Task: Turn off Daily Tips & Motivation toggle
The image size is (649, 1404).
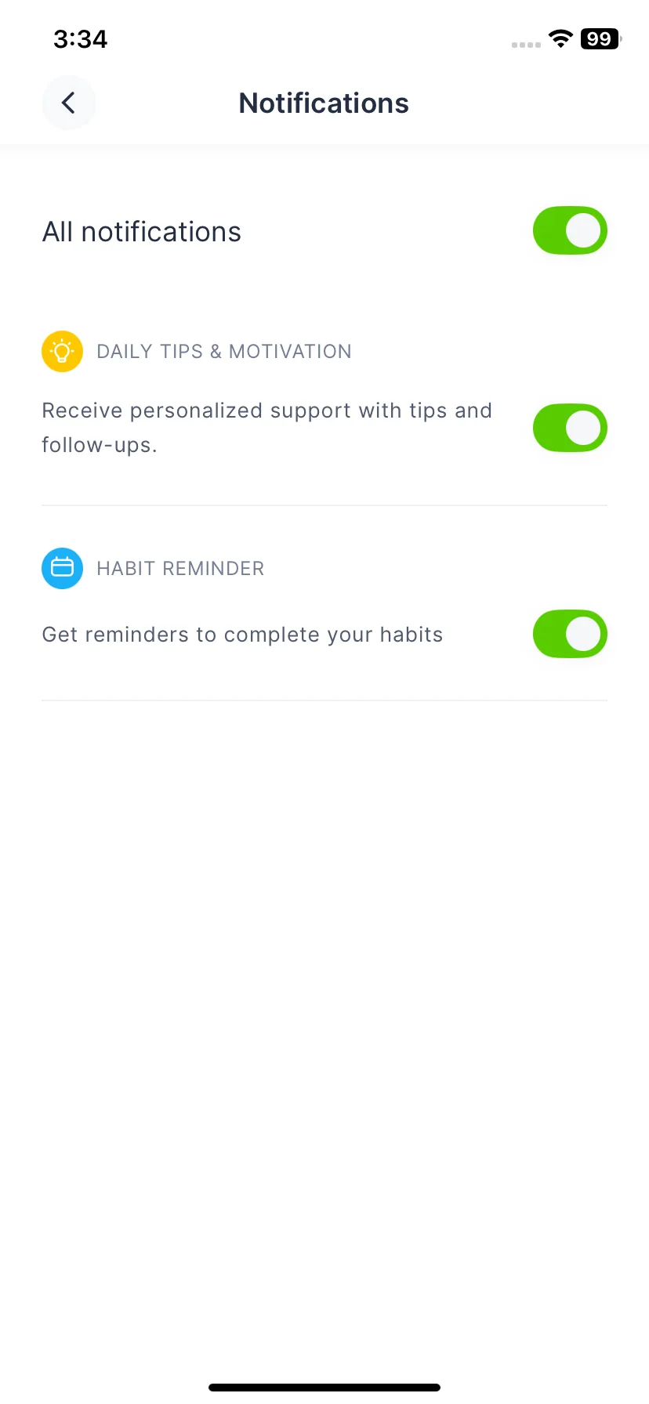Action: pyautogui.click(x=570, y=429)
